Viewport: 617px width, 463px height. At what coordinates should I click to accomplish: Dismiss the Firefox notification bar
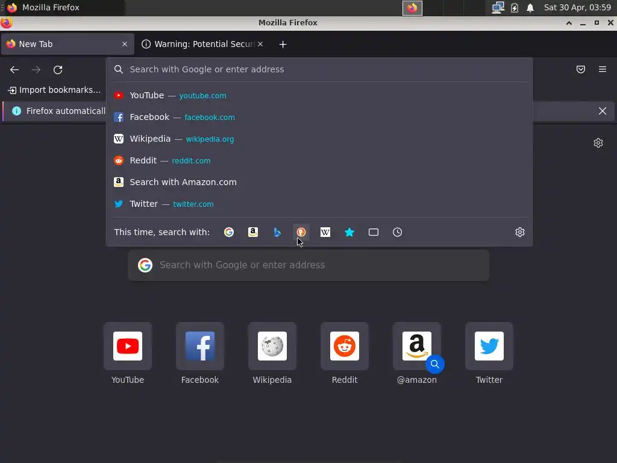pyautogui.click(x=602, y=111)
